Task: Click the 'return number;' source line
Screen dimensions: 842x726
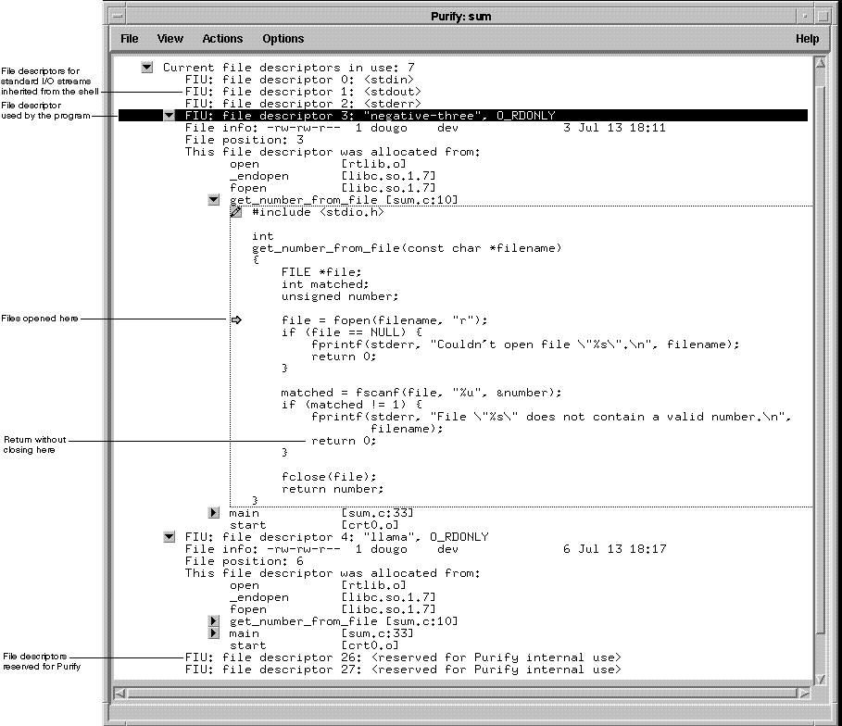Action: 333,489
